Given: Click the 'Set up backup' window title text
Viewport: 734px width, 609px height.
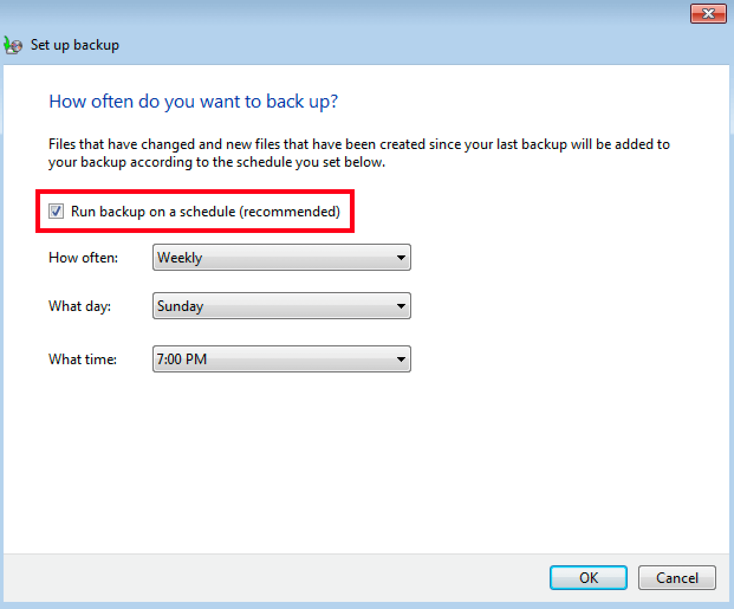Looking at the screenshot, I should (x=75, y=45).
